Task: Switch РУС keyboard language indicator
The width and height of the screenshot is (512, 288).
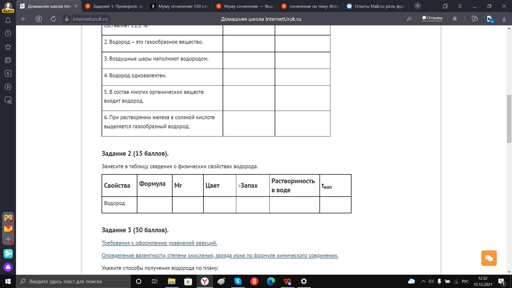Action: 465,281
